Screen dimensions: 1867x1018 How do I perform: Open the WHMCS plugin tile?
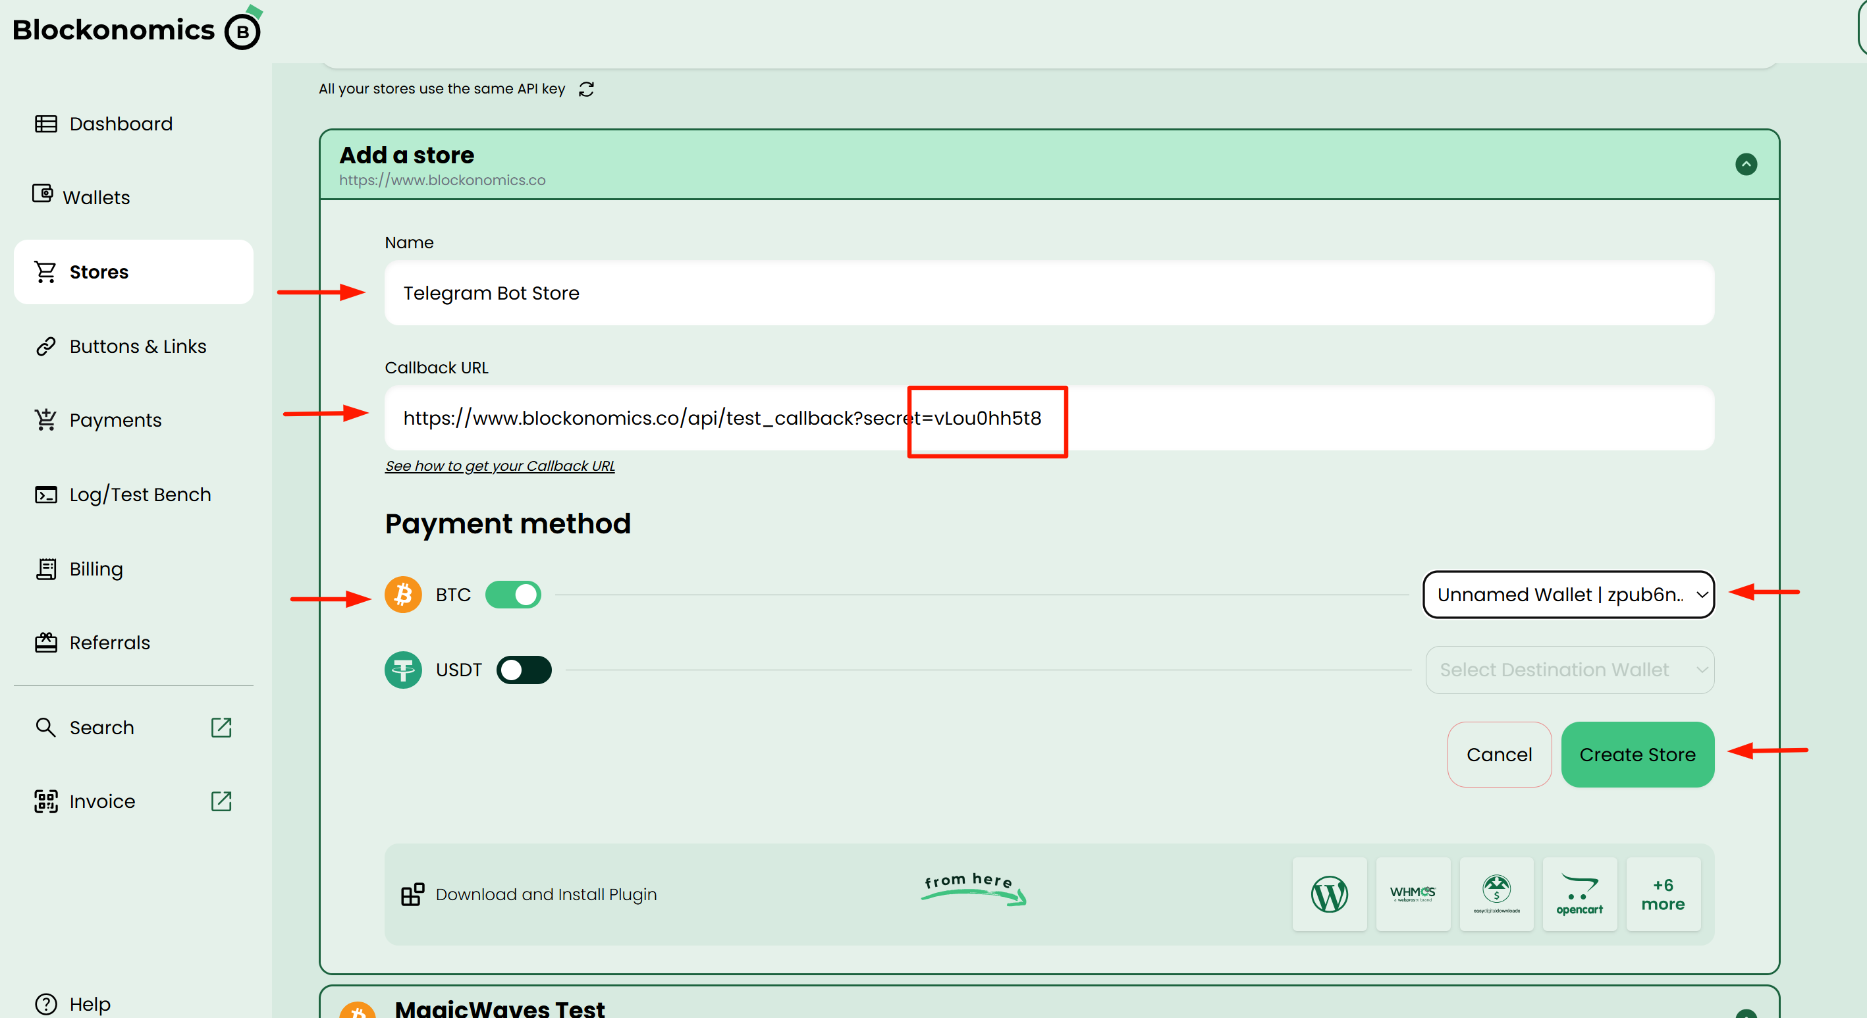pos(1412,894)
